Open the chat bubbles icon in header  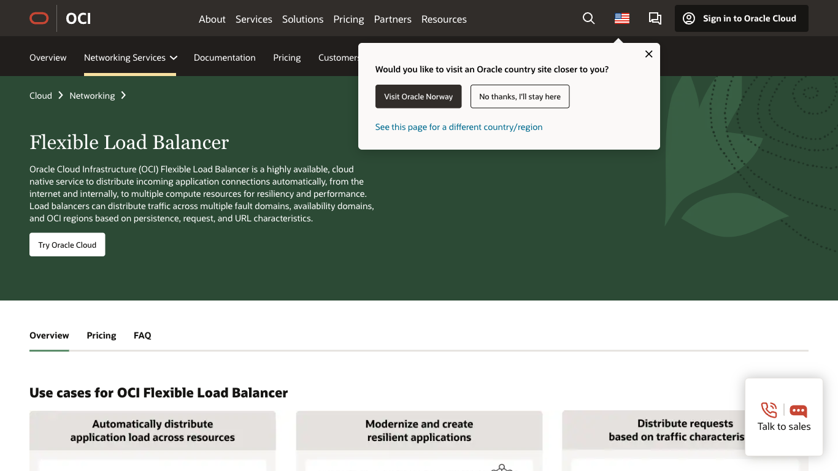tap(655, 18)
